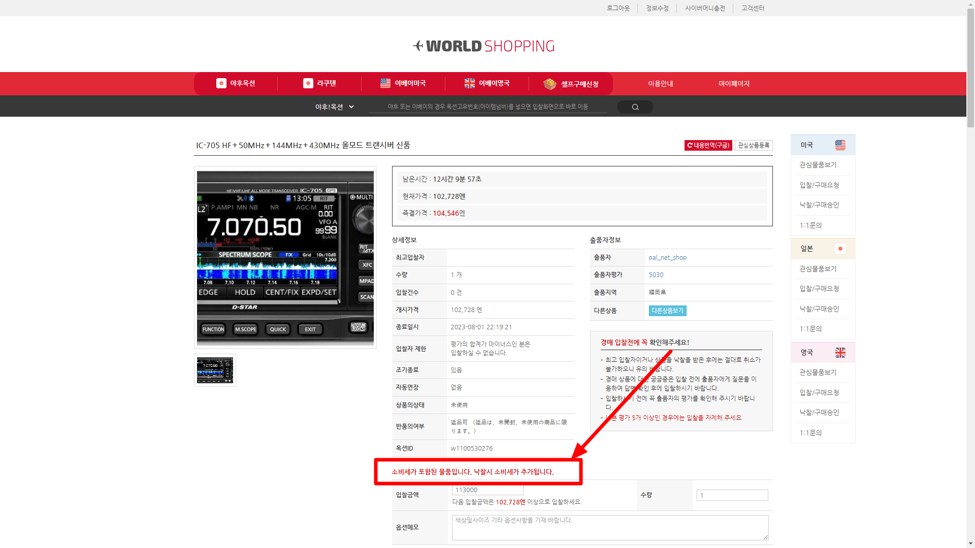The height and width of the screenshot is (548, 975).
Task: Open 낙찰/구매승인 under 영국
Action: [819, 413]
